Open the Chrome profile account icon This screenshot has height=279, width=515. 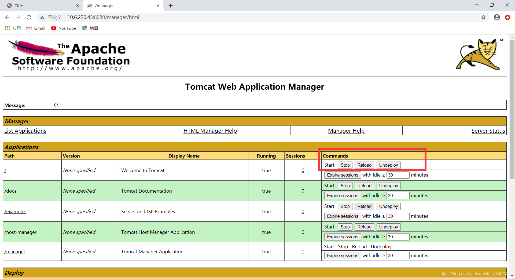pos(497,17)
